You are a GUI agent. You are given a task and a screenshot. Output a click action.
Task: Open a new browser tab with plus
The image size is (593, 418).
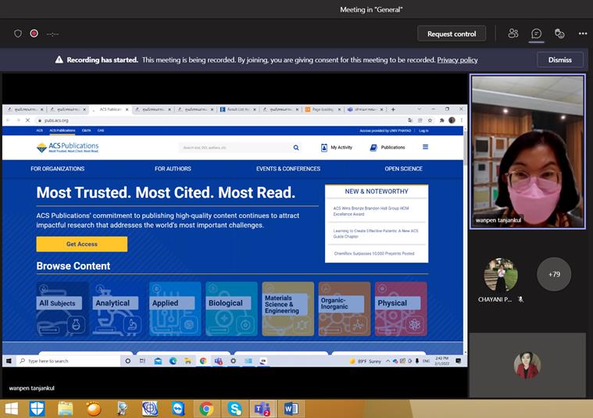[x=393, y=109]
